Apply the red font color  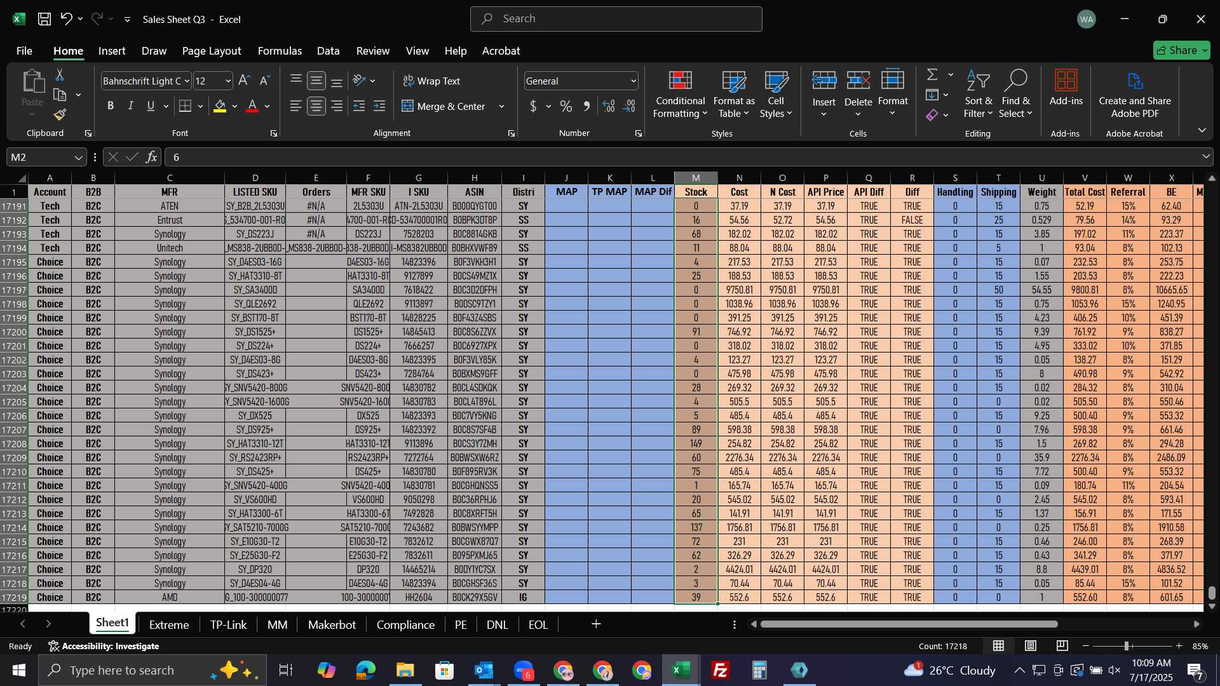pos(252,107)
